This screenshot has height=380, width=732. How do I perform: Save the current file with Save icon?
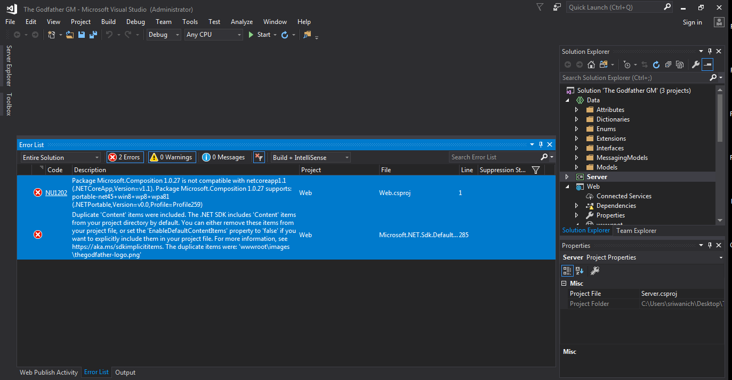pyautogui.click(x=82, y=35)
